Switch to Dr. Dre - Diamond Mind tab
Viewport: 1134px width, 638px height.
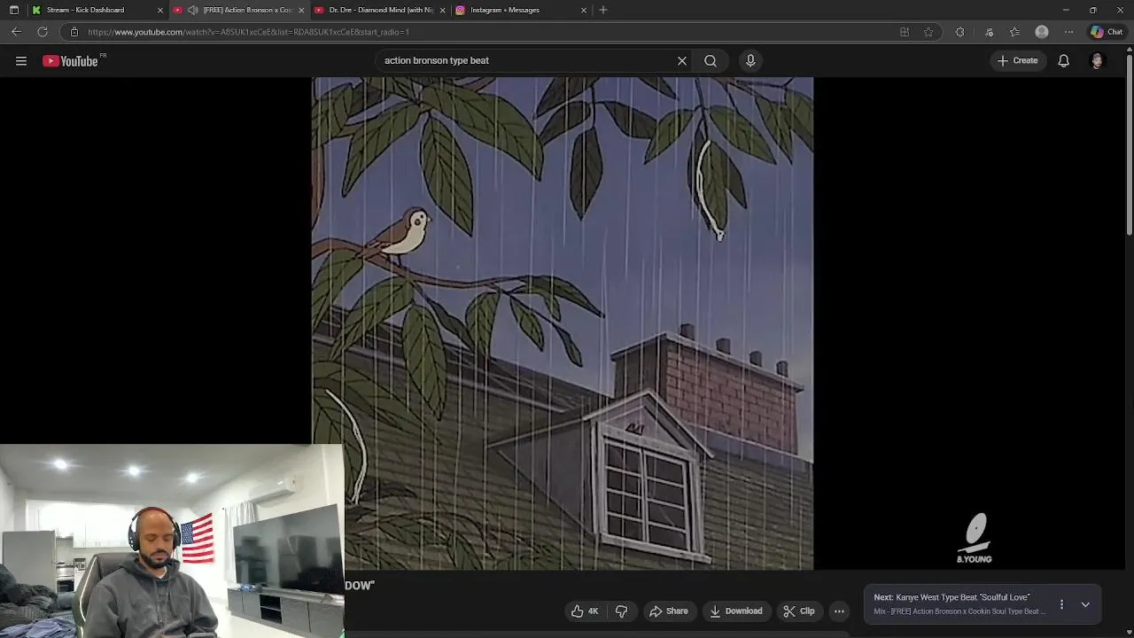381,10
